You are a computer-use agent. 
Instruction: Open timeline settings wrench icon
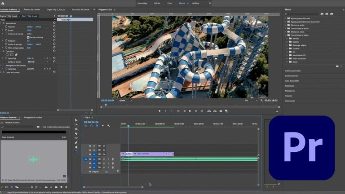(x=108, y=126)
